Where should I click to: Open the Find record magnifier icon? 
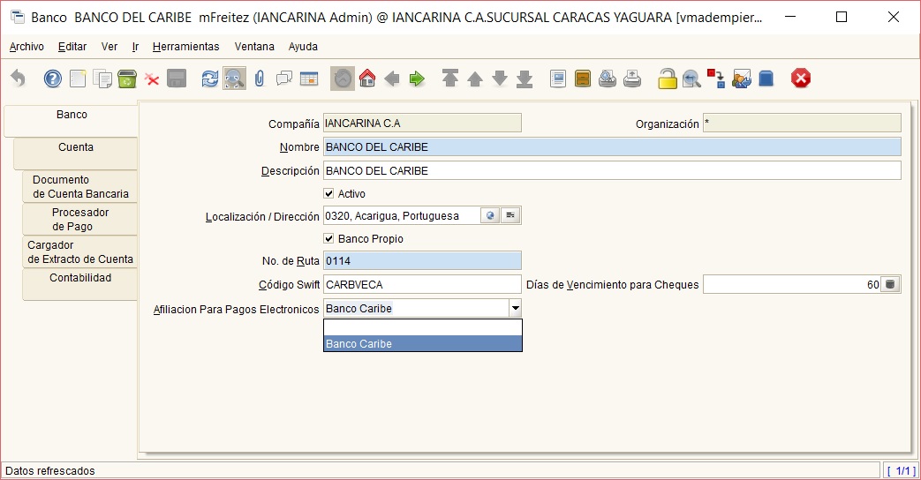coord(234,78)
